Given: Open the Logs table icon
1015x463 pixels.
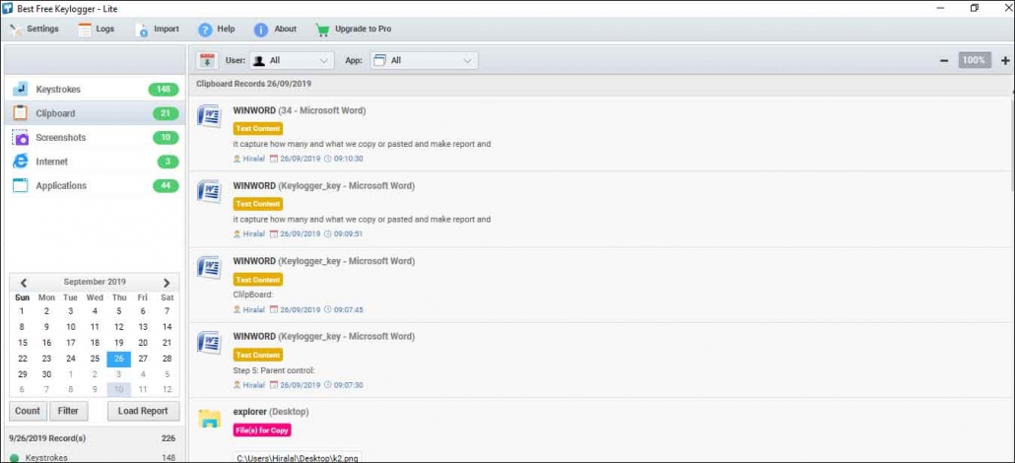Looking at the screenshot, I should [85, 30].
